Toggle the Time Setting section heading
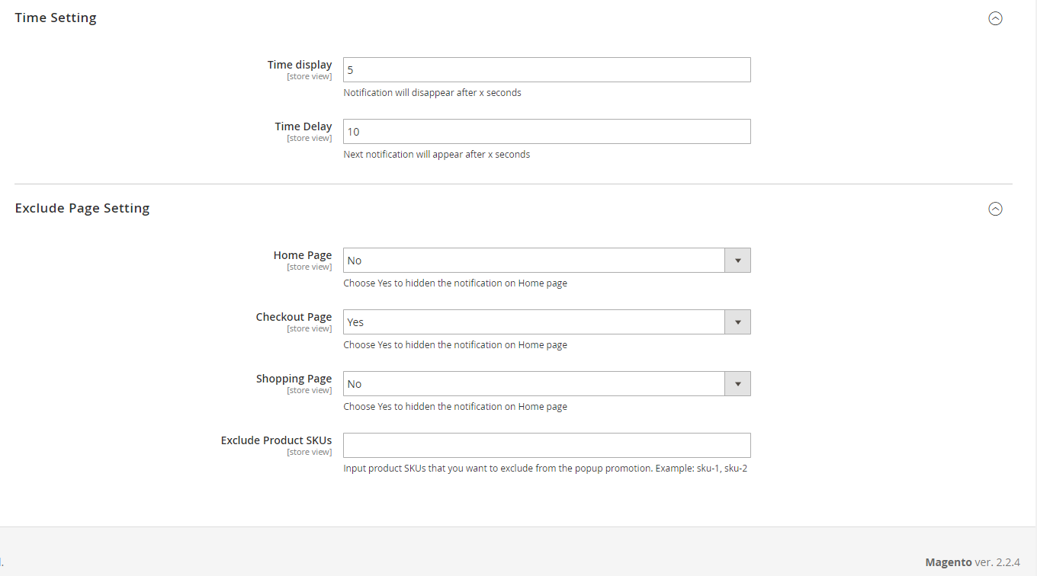Image resolution: width=1037 pixels, height=576 pixels. pyautogui.click(x=56, y=18)
